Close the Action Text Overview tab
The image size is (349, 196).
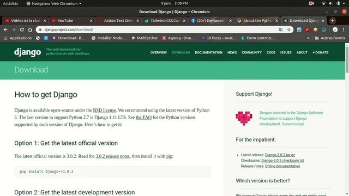click(x=137, y=21)
